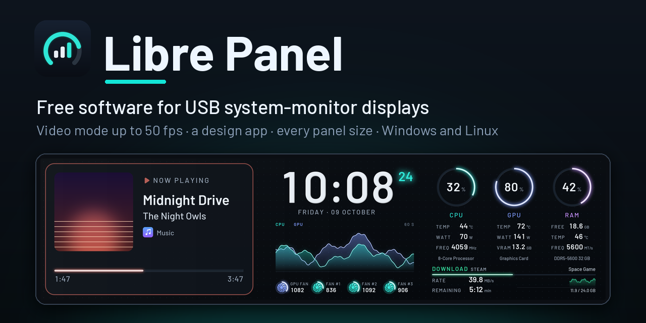Click the date FRIDAY · 09 OCTOBER
Viewport: 646px width, 323px height.
click(x=337, y=212)
